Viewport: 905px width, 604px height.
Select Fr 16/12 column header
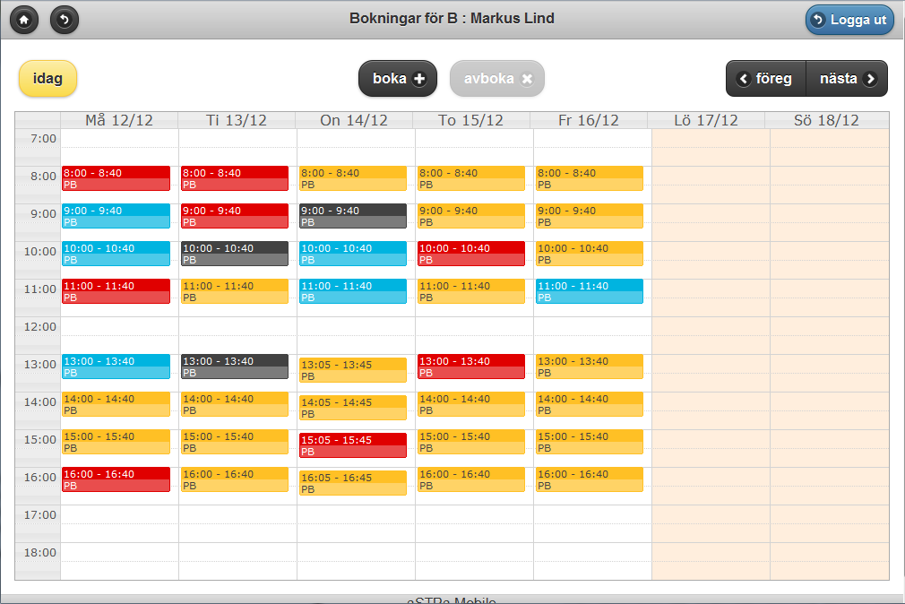click(x=589, y=120)
